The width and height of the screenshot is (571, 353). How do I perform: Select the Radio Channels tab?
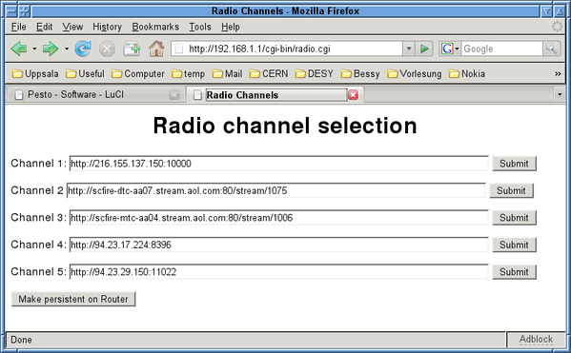tap(275, 95)
